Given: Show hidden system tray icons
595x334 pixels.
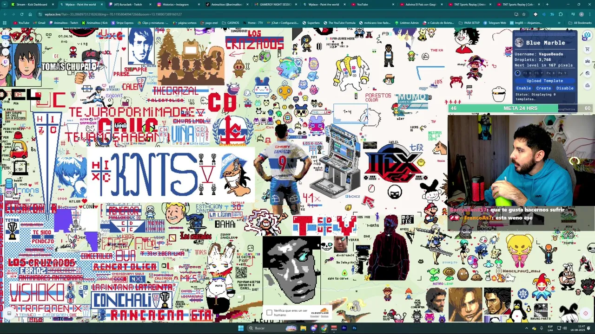Looking at the screenshot, I should click(526, 328).
